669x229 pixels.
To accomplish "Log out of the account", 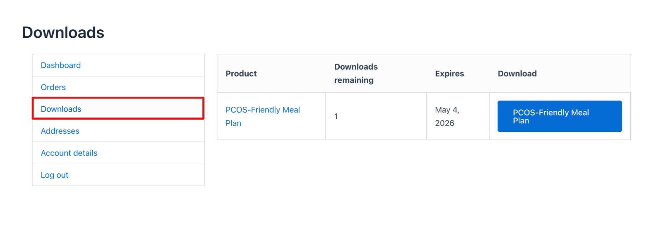I will point(54,175).
